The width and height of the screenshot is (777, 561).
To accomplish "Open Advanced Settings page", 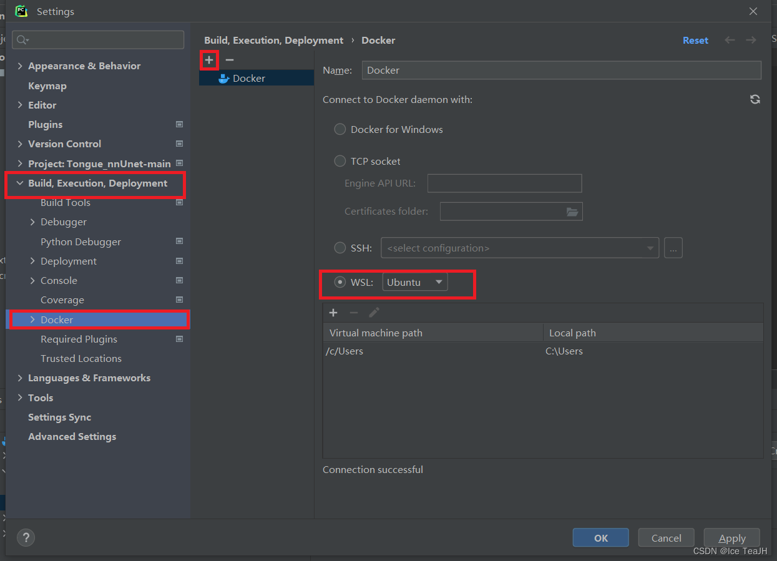I will point(72,436).
